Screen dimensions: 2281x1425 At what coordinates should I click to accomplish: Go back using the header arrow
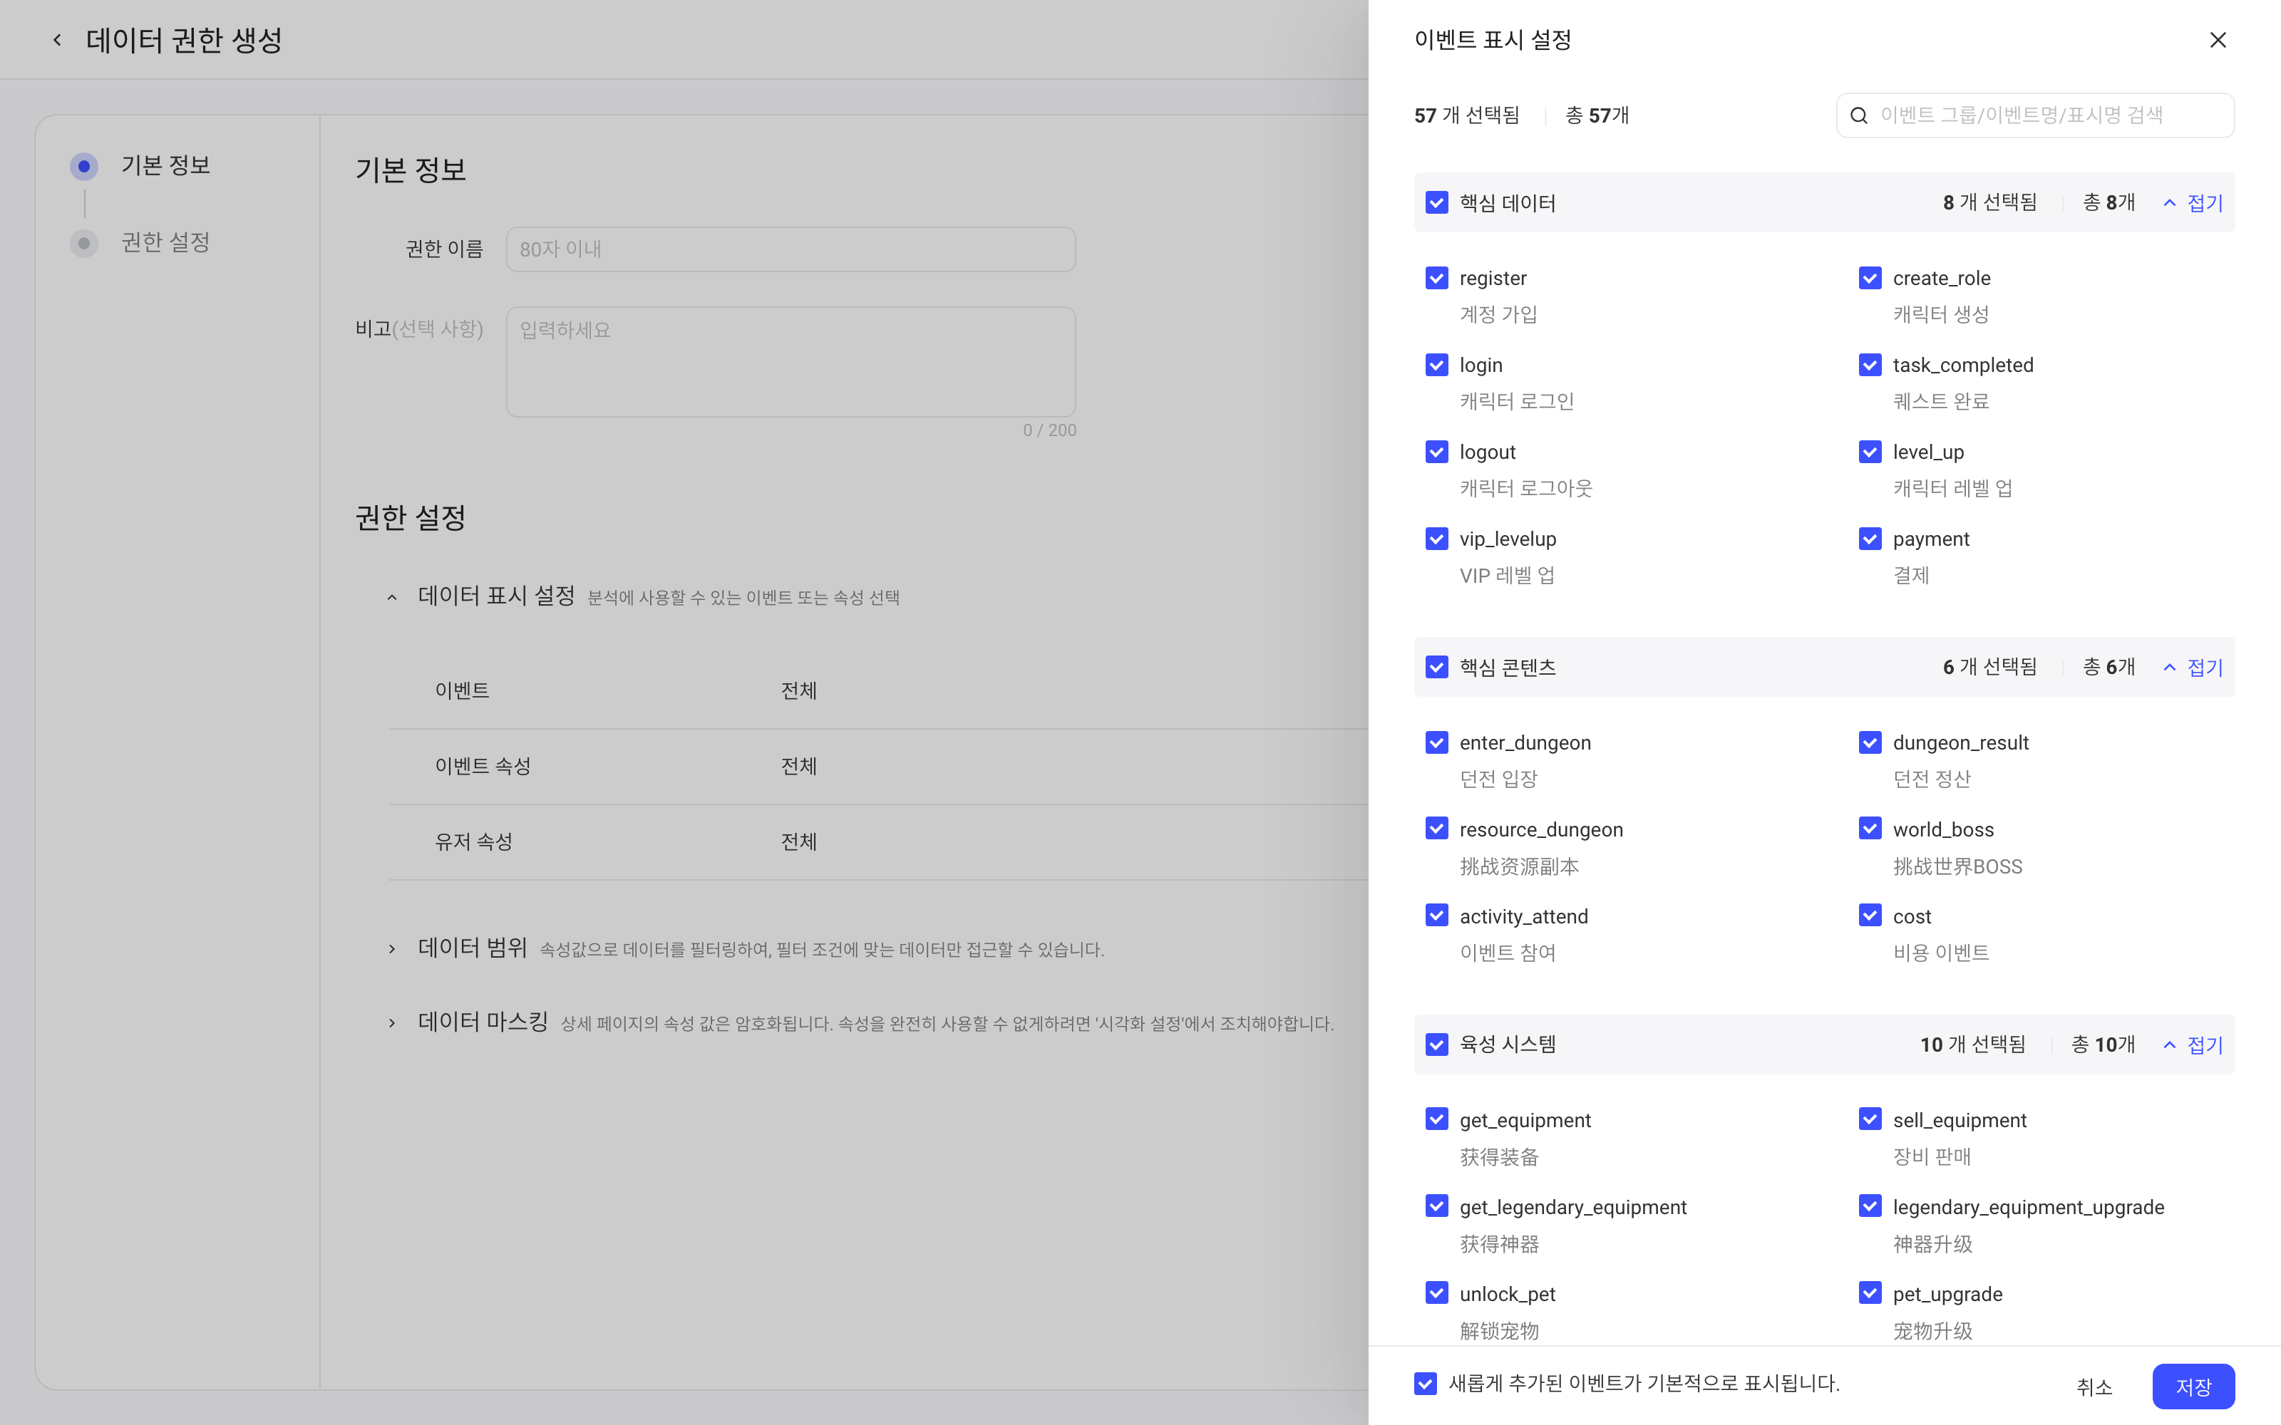[x=58, y=40]
